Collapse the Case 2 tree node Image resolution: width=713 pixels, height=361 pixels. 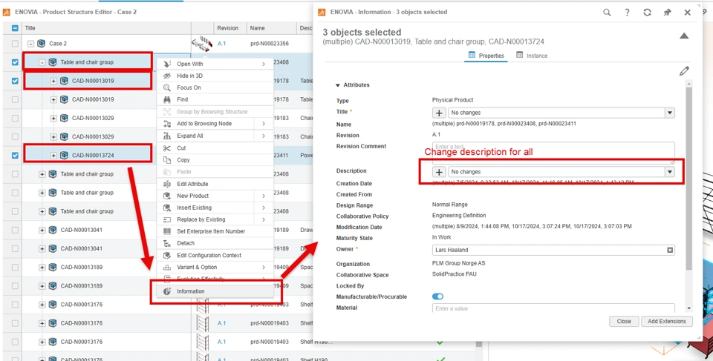click(30, 44)
